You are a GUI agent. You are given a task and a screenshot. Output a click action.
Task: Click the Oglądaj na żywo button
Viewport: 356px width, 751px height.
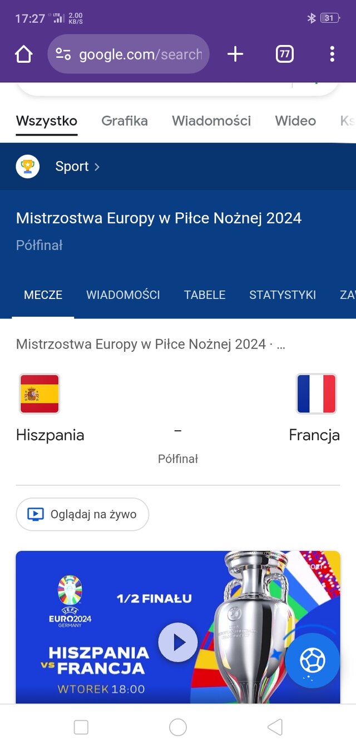coord(82,514)
